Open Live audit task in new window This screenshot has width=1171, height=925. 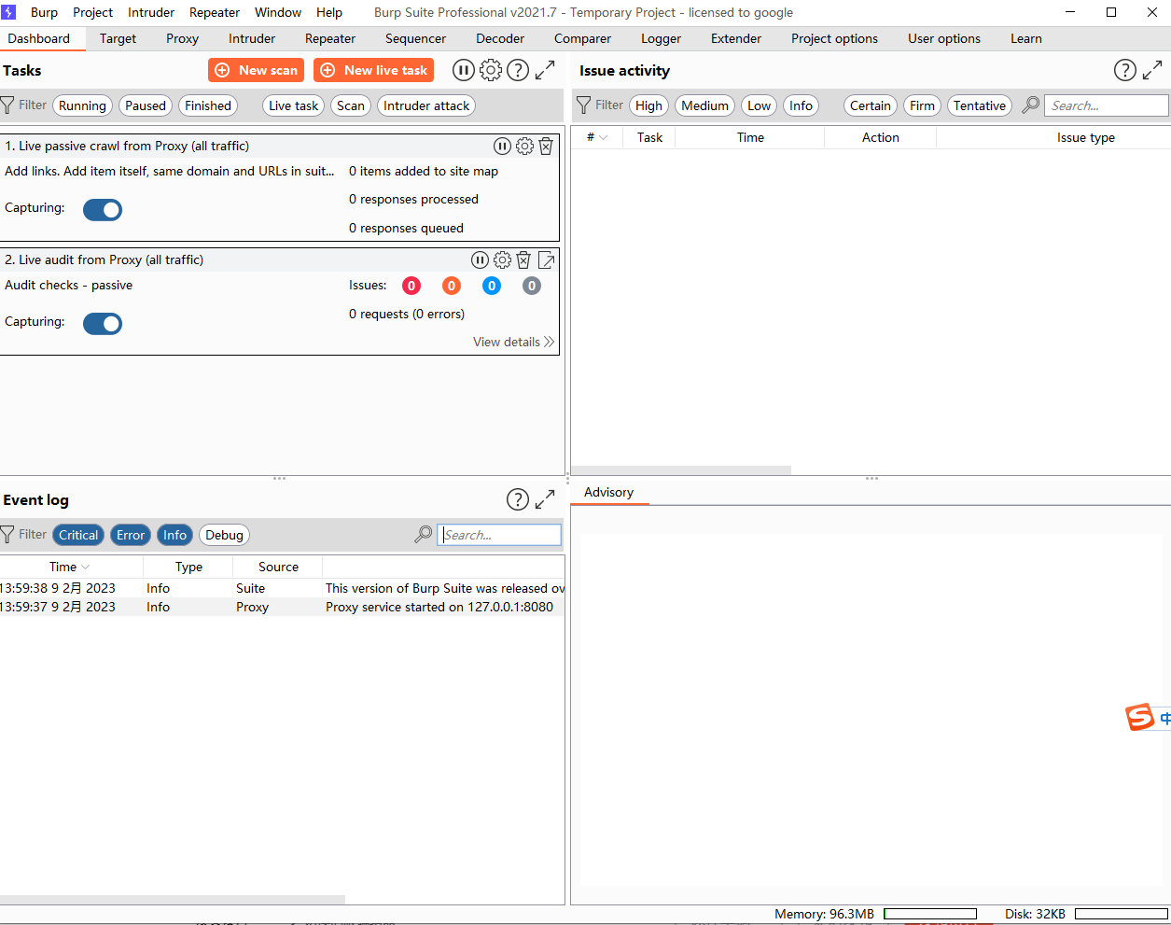pyautogui.click(x=547, y=259)
